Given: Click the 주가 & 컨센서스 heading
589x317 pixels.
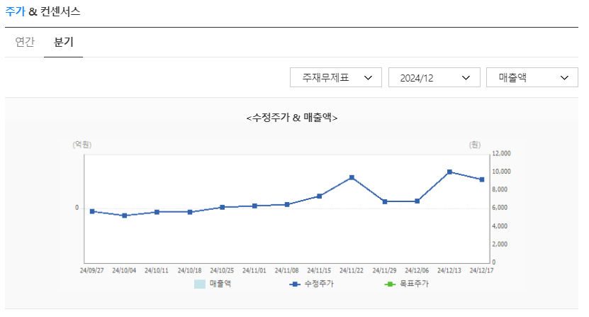Looking at the screenshot, I should 43,11.
